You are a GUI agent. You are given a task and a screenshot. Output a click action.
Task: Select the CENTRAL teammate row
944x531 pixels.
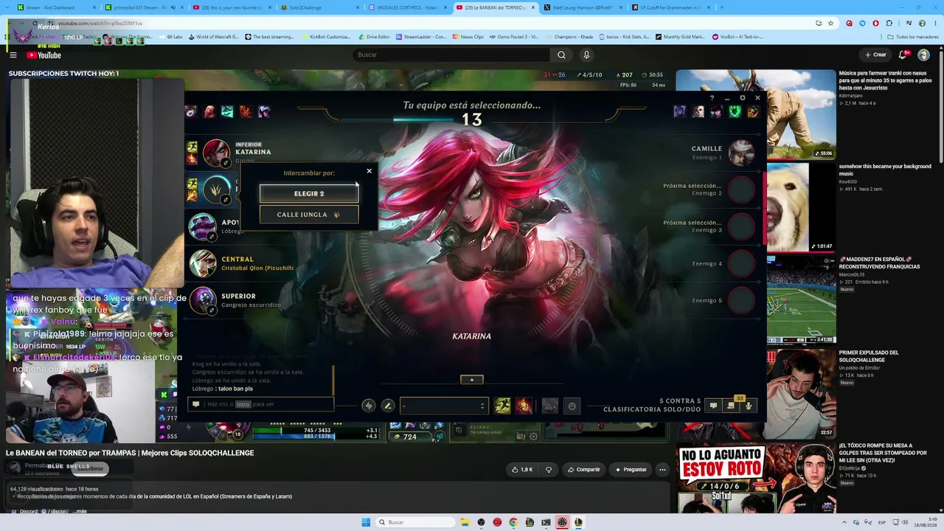point(240,263)
